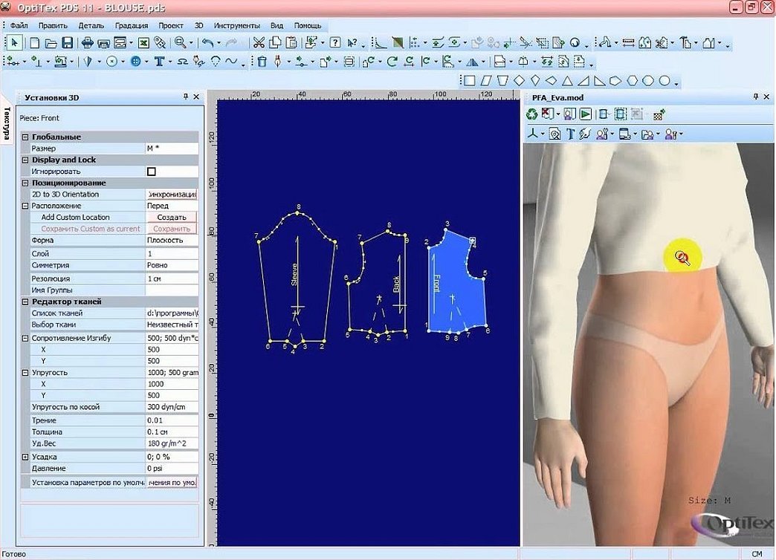Viewport: 776px width, 560px height.
Task: Click the Уд.Вес value 180 gr/m^2
Action: (172, 443)
